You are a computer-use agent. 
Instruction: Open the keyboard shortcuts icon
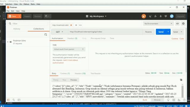pyautogui.click(x=179, y=100)
